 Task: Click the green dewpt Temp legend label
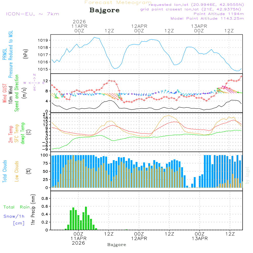point(23,133)
